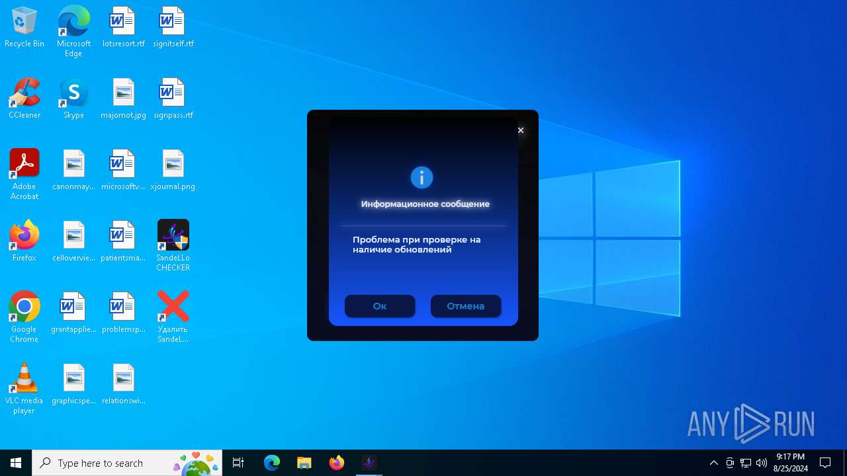
Task: Select canonmay image file icon
Action: coord(73,171)
